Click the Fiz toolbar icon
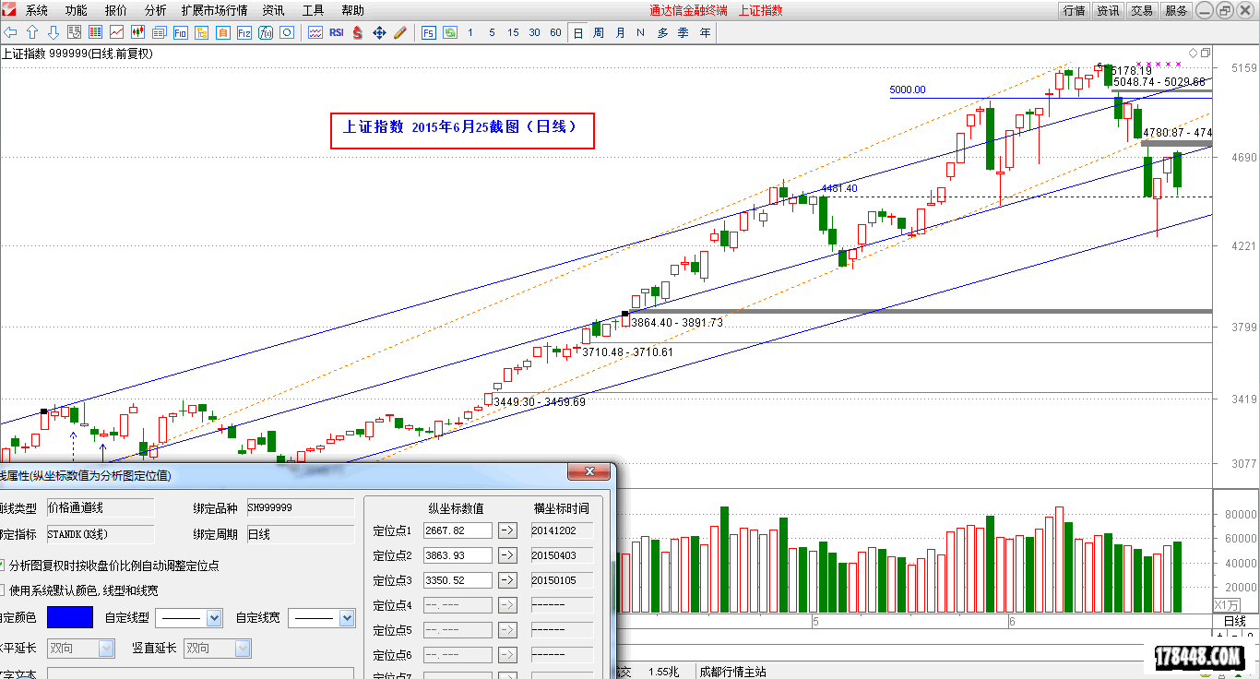Image resolution: width=1260 pixels, height=679 pixels. [244, 32]
